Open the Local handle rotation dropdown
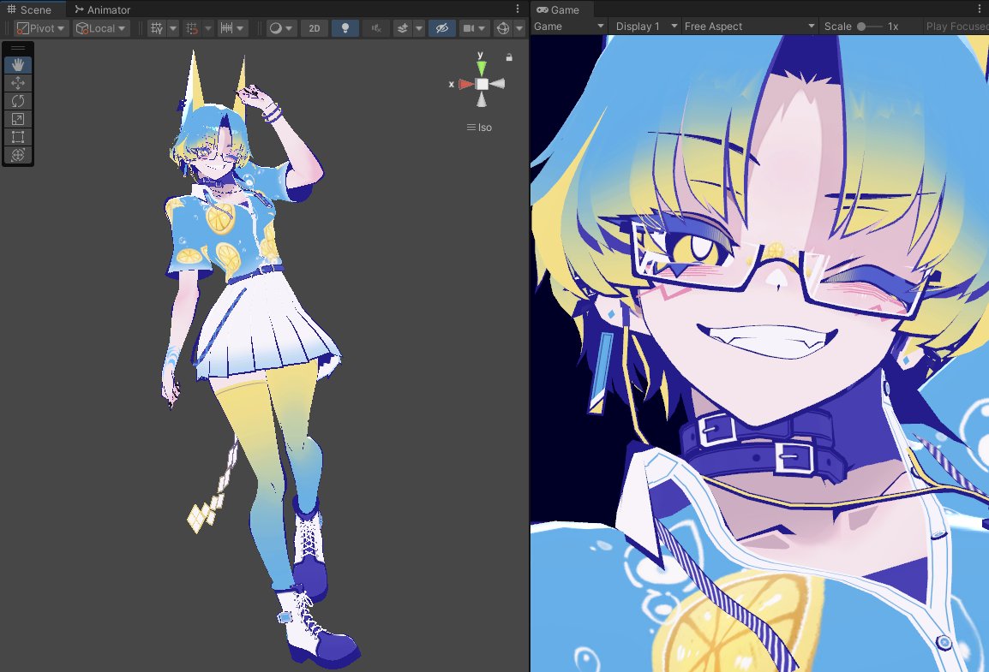Image resolution: width=989 pixels, height=672 pixels. coord(101,28)
